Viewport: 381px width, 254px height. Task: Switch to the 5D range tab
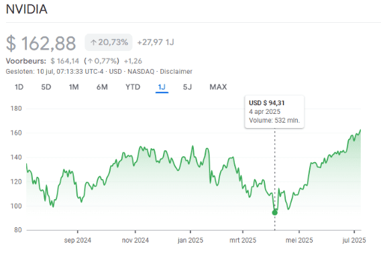coord(46,87)
